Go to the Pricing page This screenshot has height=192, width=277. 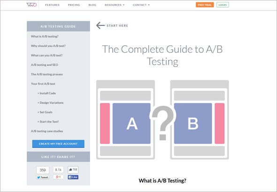click(74, 5)
